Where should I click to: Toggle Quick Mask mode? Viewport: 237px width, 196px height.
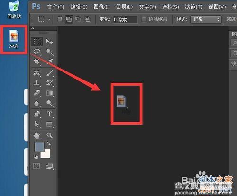coord(36,166)
